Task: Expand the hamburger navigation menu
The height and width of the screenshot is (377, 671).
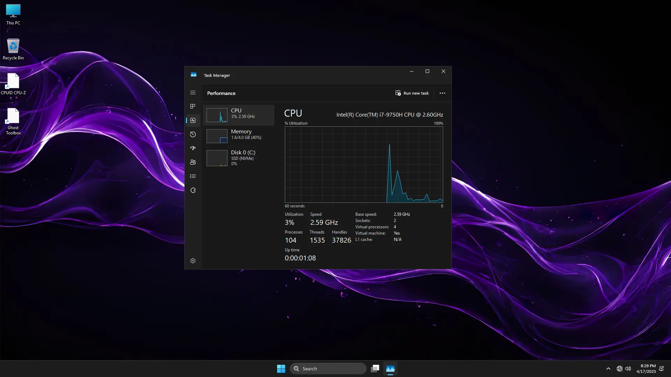Action: pyautogui.click(x=193, y=93)
